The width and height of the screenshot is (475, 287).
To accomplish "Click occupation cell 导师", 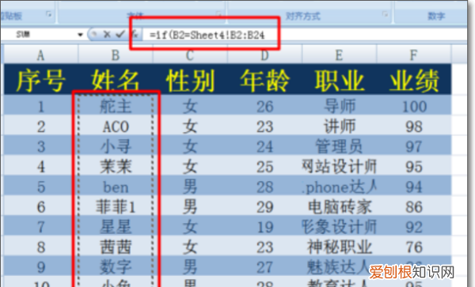I will (x=339, y=106).
